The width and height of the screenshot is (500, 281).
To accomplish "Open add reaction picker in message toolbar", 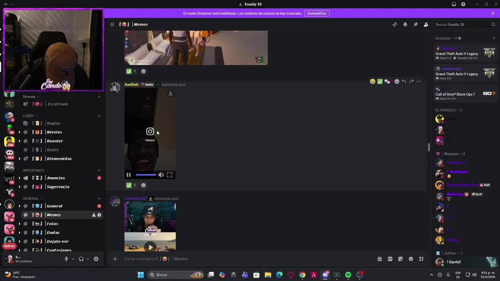I will (x=397, y=82).
